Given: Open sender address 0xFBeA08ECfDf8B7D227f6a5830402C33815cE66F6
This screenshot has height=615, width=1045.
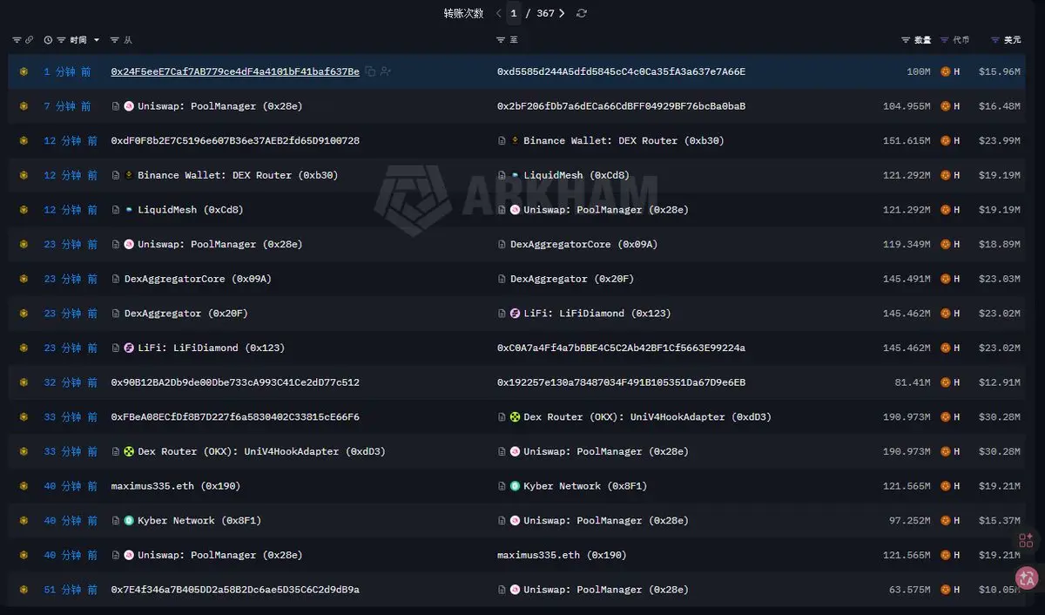Looking at the screenshot, I should [235, 416].
